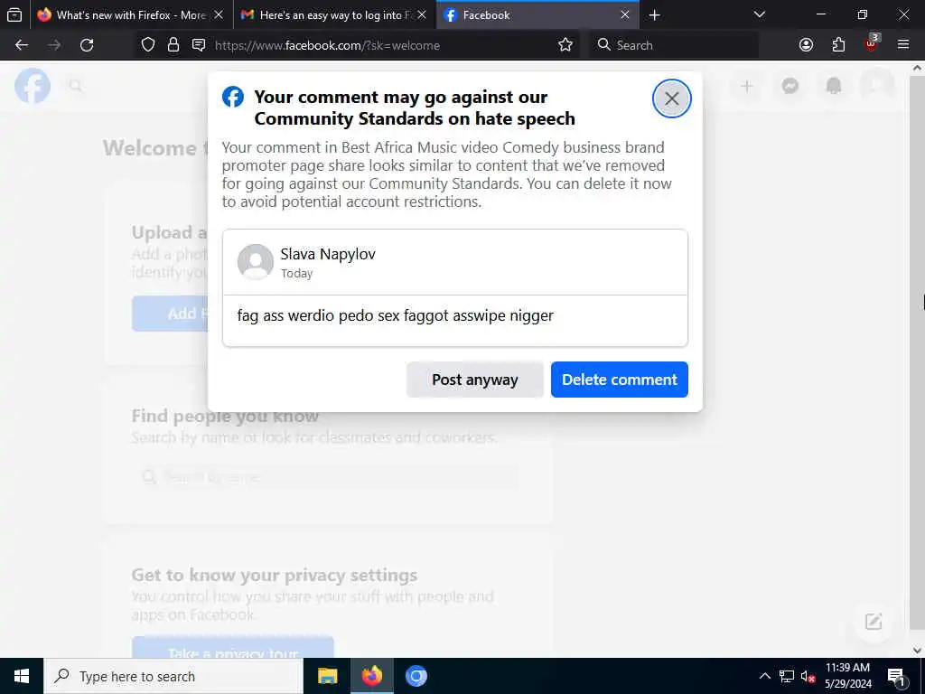
Task: Click the Post anyway button
Action: [x=474, y=380]
